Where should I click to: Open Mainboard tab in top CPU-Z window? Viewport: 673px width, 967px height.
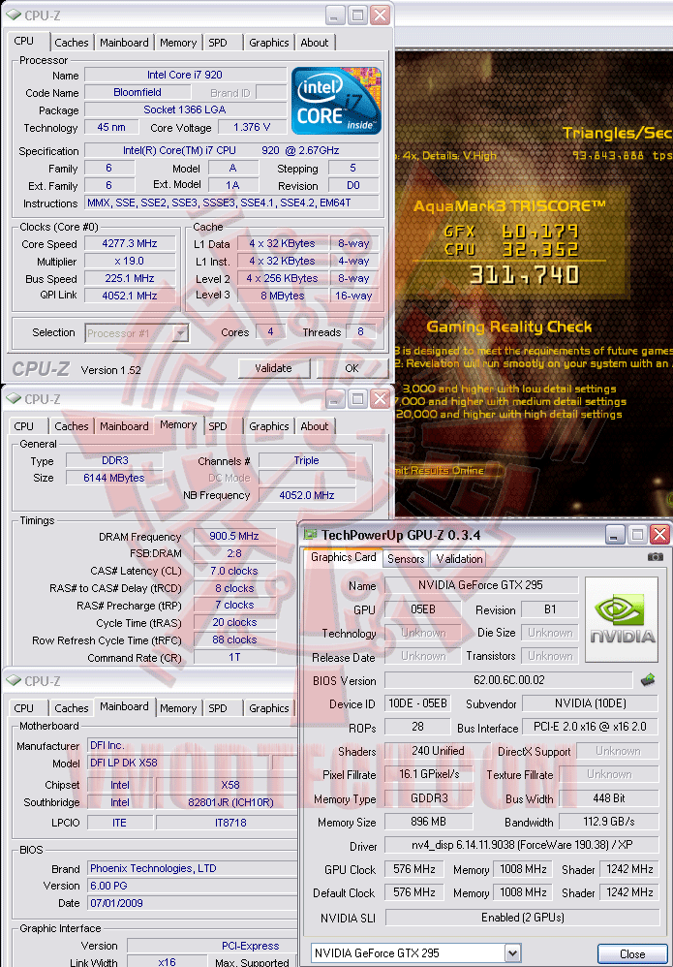coord(125,43)
